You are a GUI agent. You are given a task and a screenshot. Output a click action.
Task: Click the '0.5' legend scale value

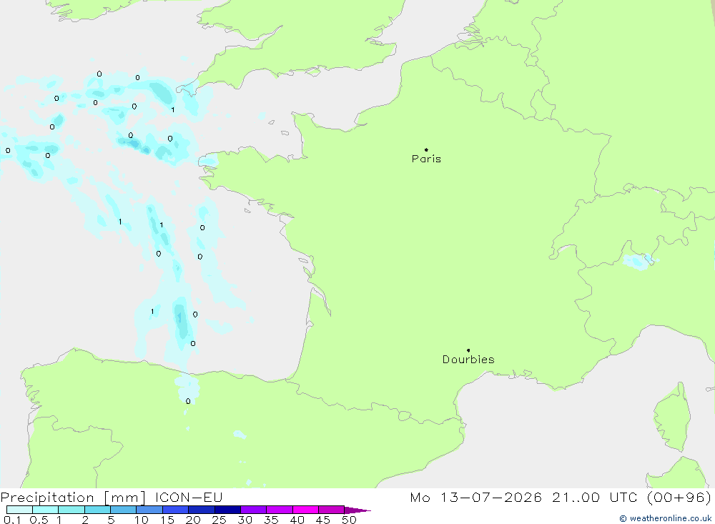click(x=39, y=520)
